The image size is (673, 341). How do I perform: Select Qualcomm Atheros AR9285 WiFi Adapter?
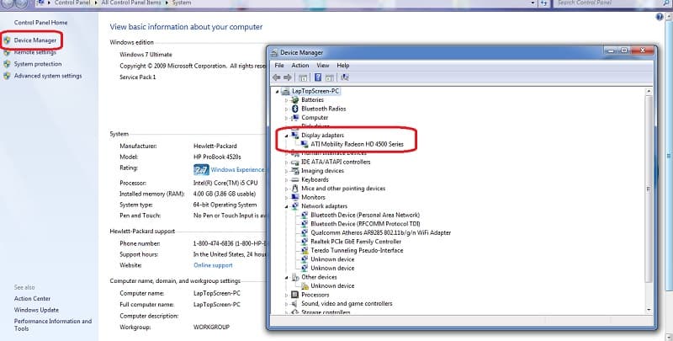point(381,232)
